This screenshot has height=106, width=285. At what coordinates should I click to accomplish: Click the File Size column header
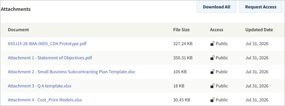tap(181, 30)
